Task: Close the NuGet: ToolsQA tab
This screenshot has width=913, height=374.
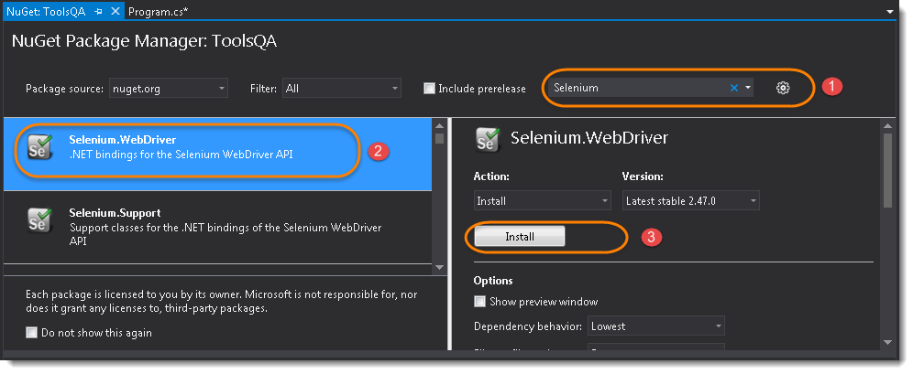Action: tap(115, 11)
